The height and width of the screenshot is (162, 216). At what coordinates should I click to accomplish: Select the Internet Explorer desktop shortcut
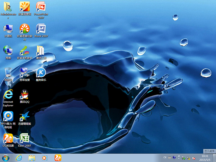point(8,95)
